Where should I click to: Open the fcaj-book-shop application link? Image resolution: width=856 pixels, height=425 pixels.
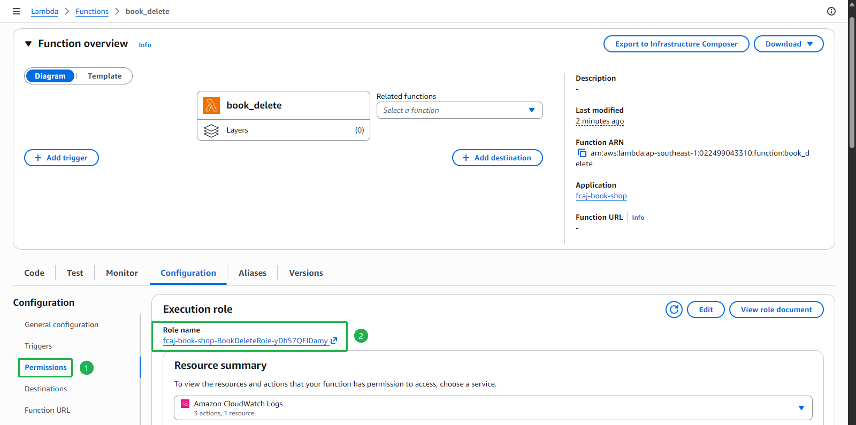click(601, 196)
